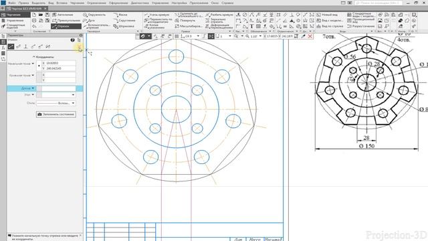Image resolution: width=428 pixels, height=241 pixels.
Task: Select the Скругление fillet tool
Action: tap(124, 21)
